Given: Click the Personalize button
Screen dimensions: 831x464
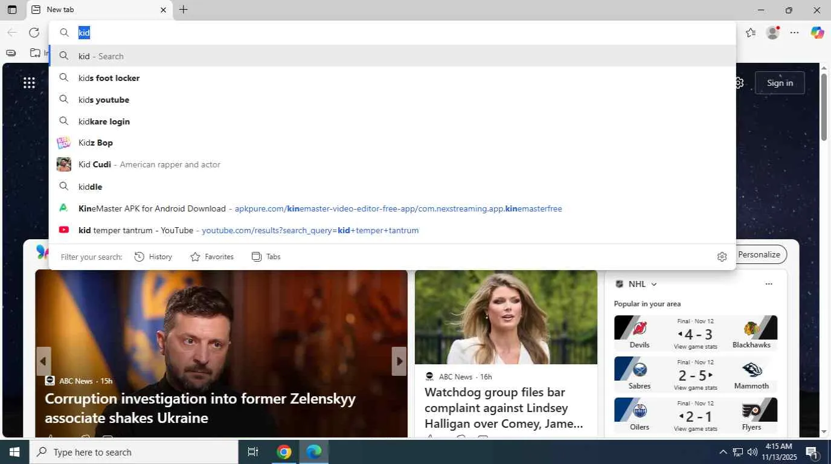Looking at the screenshot, I should tap(759, 254).
